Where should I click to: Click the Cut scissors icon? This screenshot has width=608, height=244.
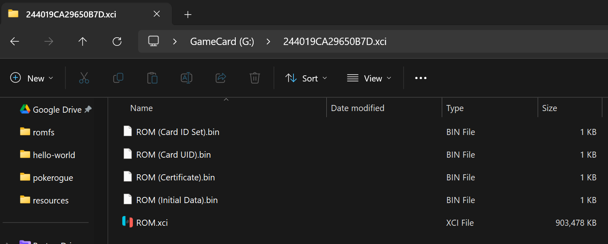[x=84, y=78]
